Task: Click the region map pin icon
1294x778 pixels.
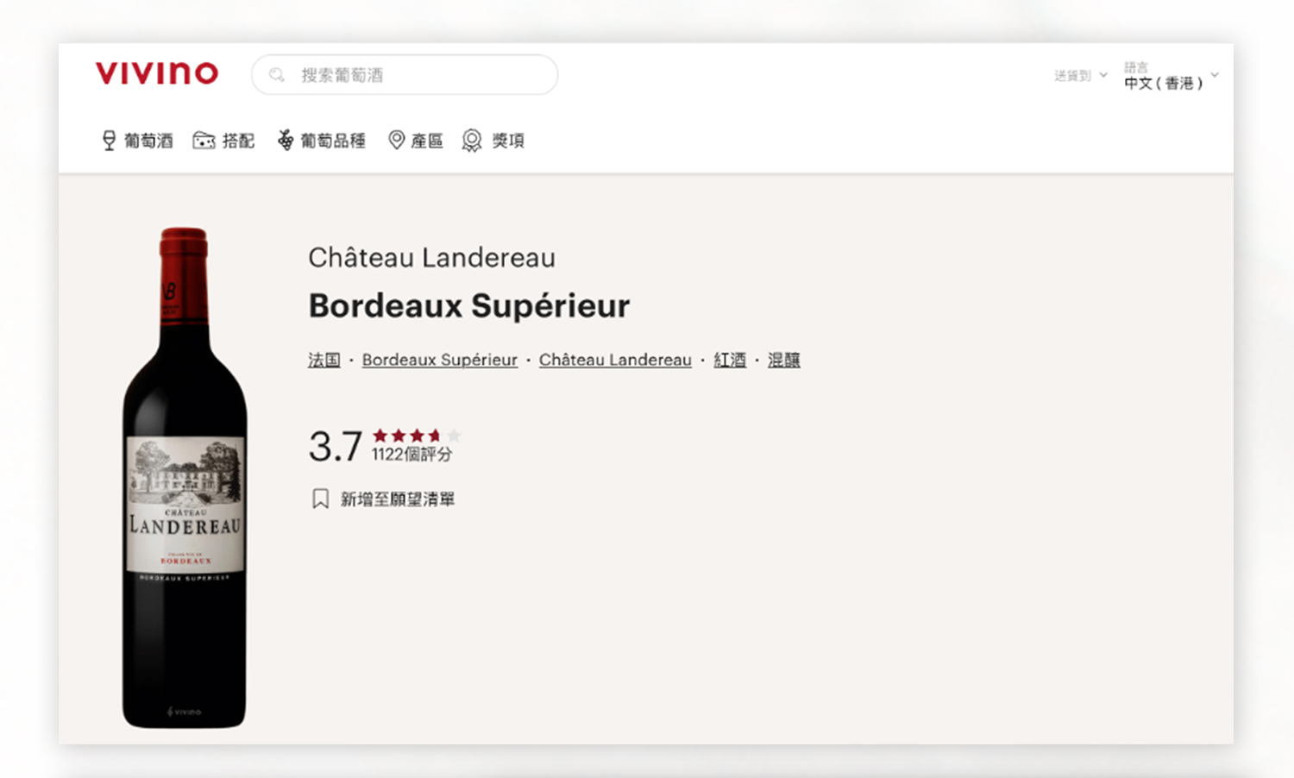Action: (x=396, y=141)
